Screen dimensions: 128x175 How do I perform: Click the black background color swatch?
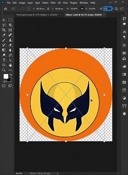tap(9, 80)
